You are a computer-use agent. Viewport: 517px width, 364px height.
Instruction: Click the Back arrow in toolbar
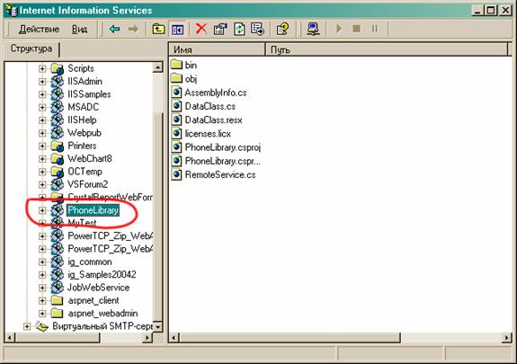pyautogui.click(x=114, y=30)
